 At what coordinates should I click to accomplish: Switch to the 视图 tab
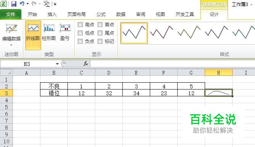tap(160, 14)
